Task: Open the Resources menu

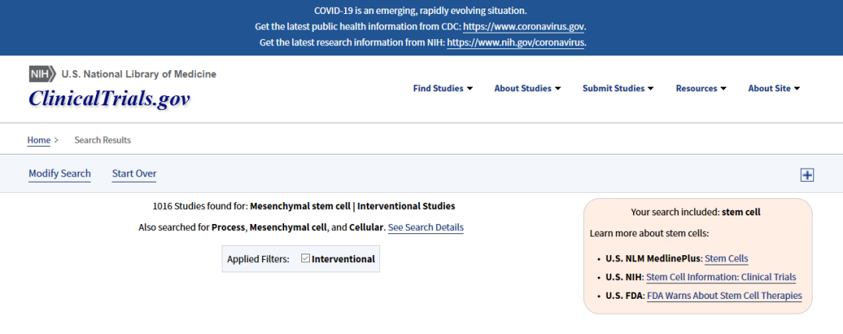Action: (701, 88)
